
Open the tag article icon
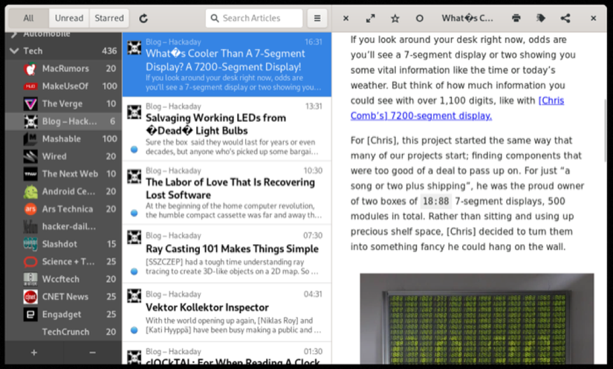[541, 18]
